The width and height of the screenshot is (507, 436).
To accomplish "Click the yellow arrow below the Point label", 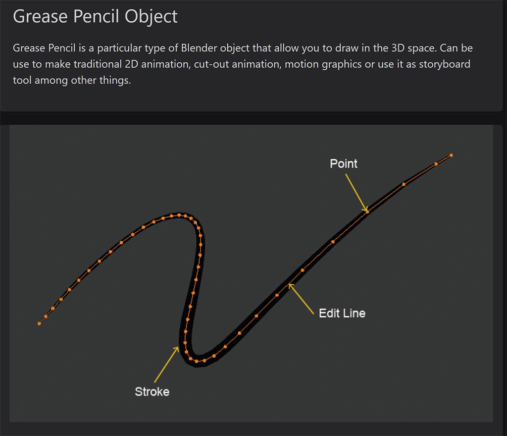I will point(356,193).
